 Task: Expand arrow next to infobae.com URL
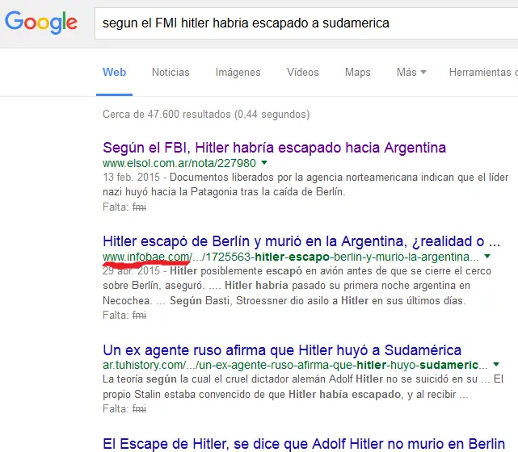pyautogui.click(x=487, y=257)
